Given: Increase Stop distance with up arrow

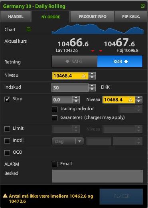Looking at the screenshot, I should pyautogui.click(x=76, y=98).
